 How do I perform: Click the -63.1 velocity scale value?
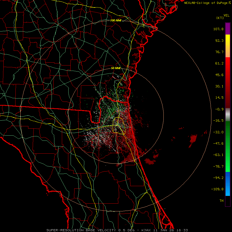[x=218, y=155]
